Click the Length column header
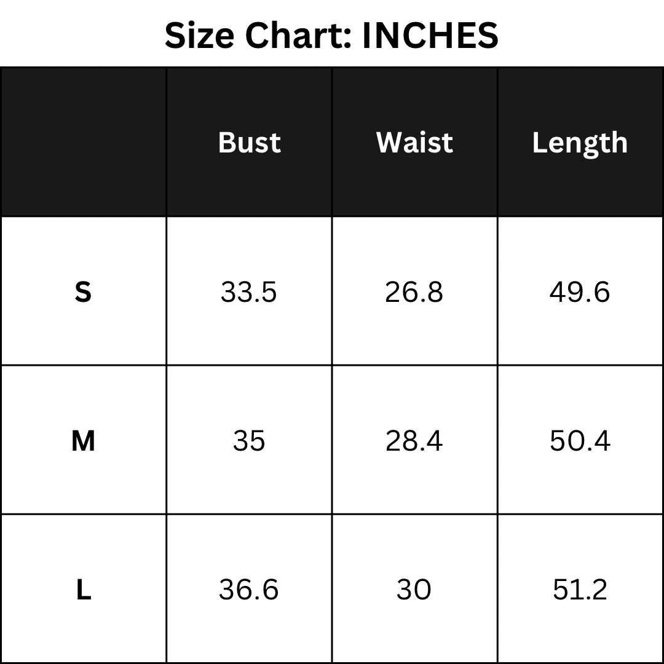This screenshot has width=664, height=664. point(580,143)
